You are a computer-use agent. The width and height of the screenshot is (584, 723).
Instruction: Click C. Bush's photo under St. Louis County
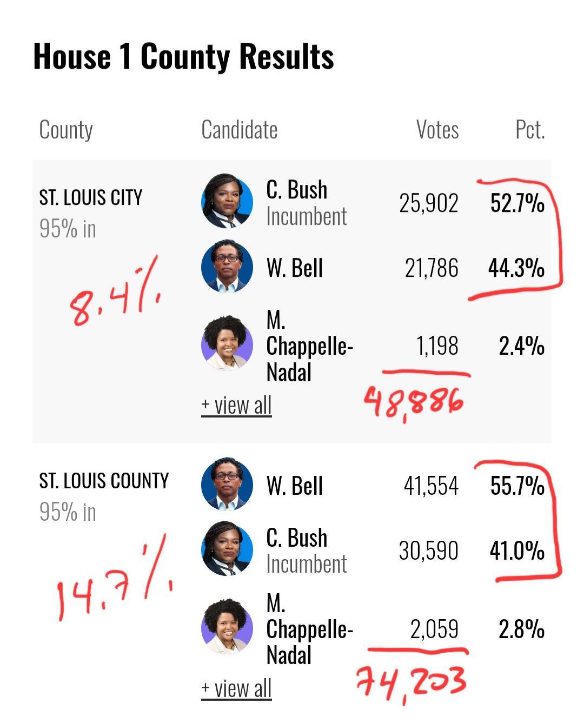click(227, 549)
